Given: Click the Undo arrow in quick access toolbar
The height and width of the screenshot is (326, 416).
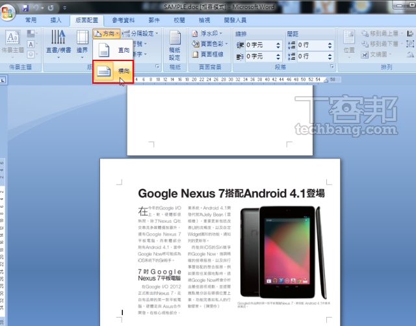Looking at the screenshot, I should [36, 8].
